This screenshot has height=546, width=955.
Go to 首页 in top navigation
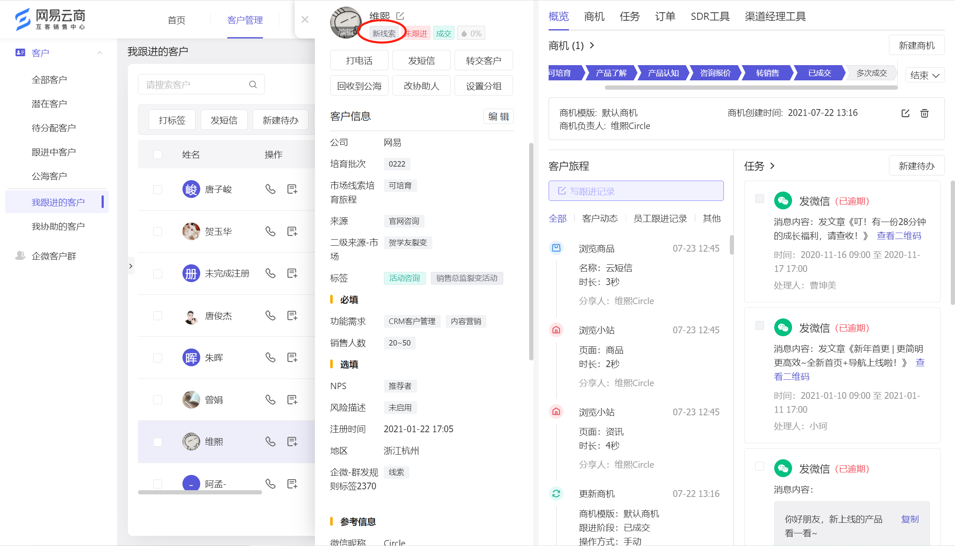tap(177, 20)
